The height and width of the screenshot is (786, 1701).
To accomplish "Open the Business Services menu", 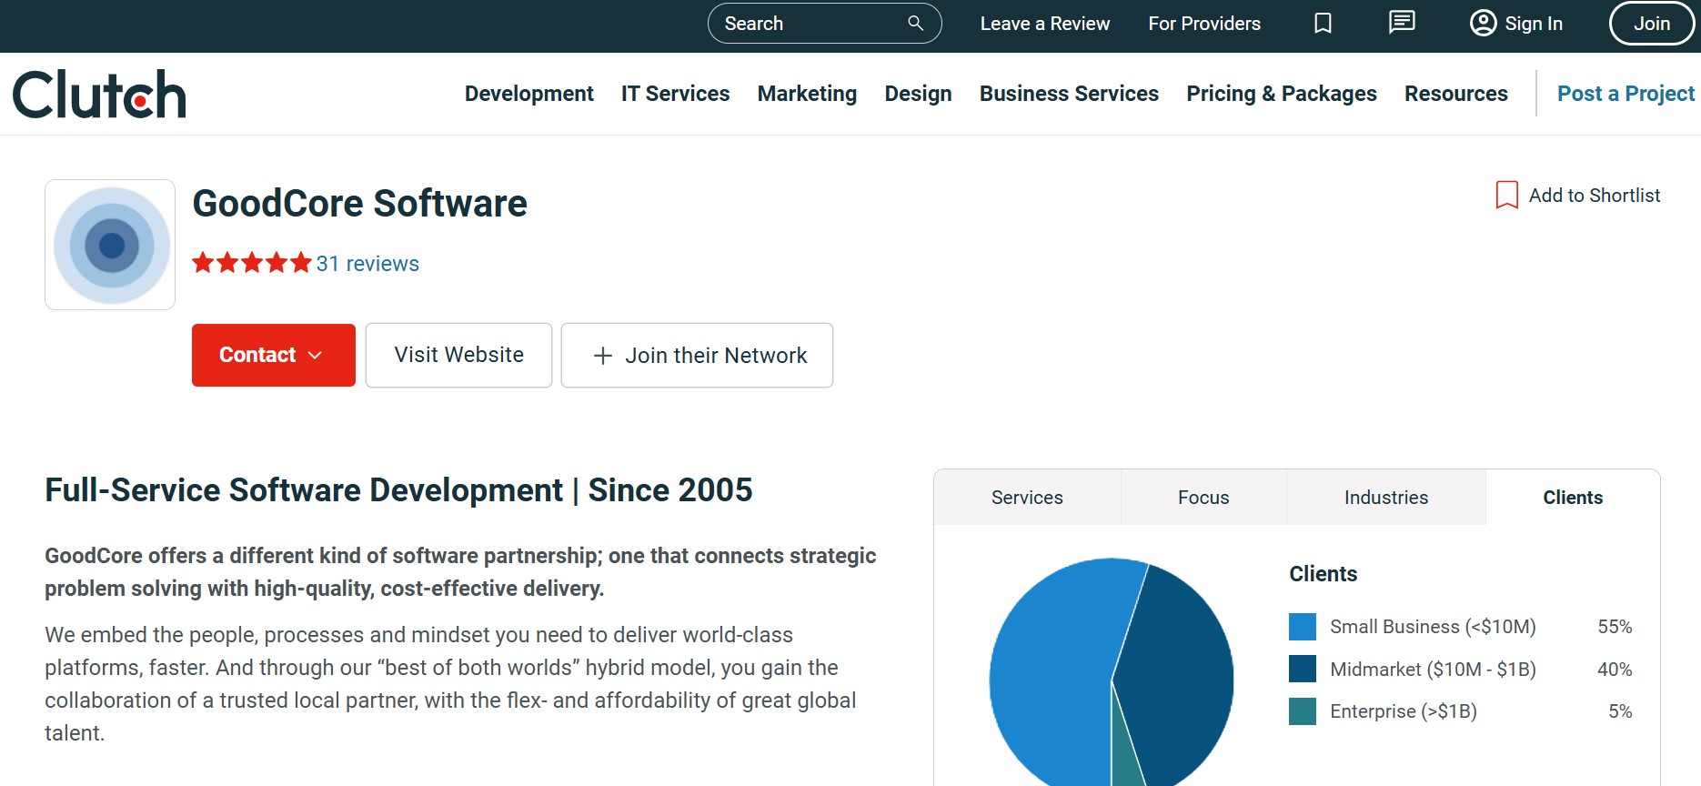I will point(1068,94).
